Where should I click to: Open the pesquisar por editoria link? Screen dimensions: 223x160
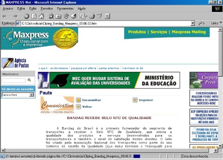pos(84,68)
